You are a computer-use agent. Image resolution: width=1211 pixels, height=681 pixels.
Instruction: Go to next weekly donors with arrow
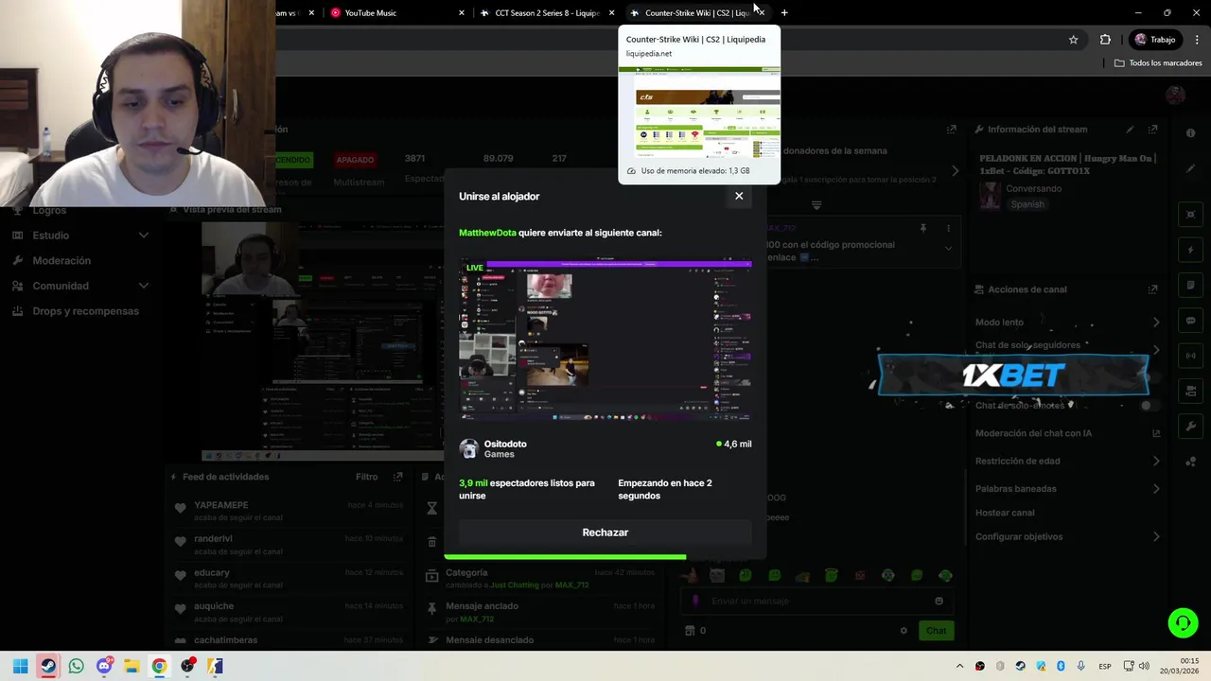click(955, 171)
